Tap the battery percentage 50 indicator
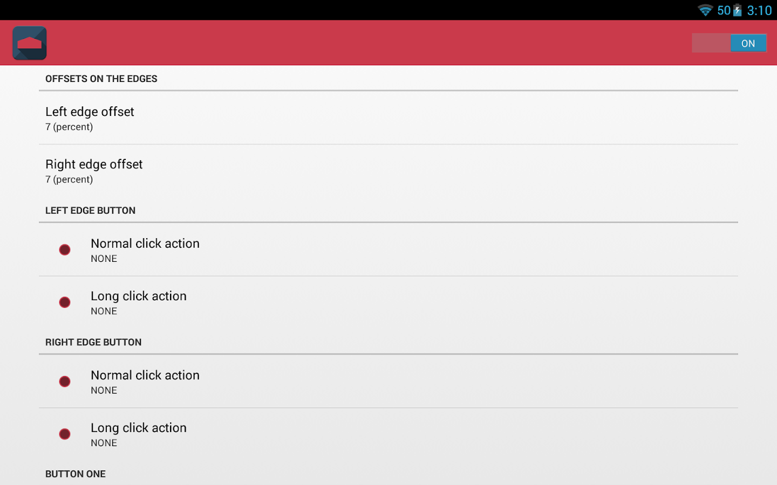The height and width of the screenshot is (485, 777). coord(724,10)
